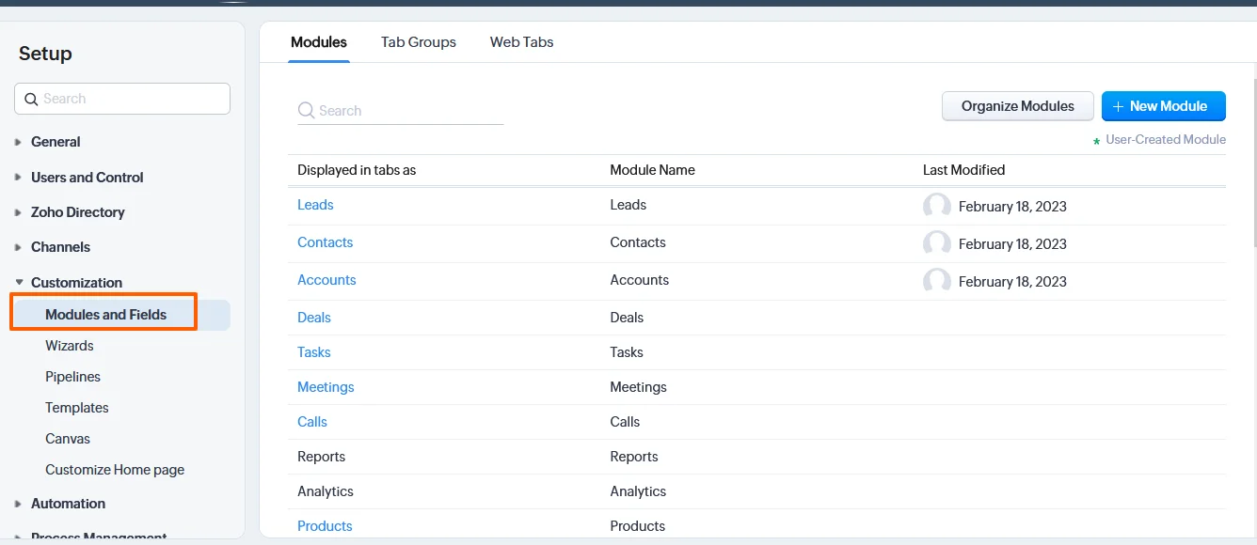Click the magnifier icon above the module list

[x=305, y=110]
